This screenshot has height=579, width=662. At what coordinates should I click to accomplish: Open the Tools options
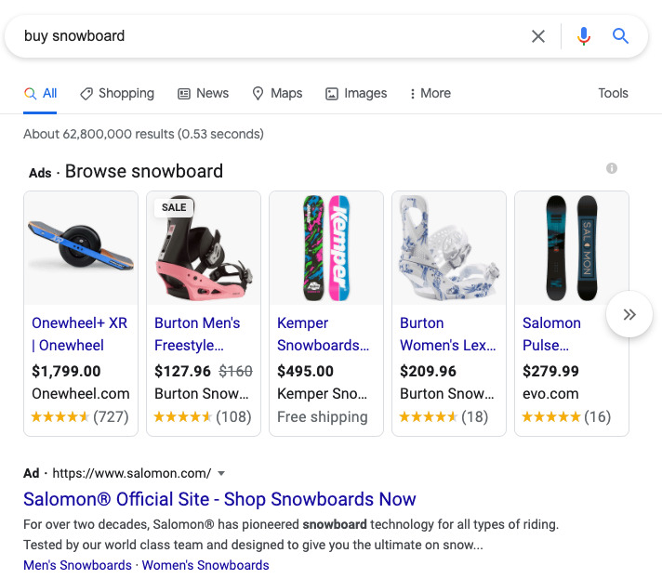[613, 93]
